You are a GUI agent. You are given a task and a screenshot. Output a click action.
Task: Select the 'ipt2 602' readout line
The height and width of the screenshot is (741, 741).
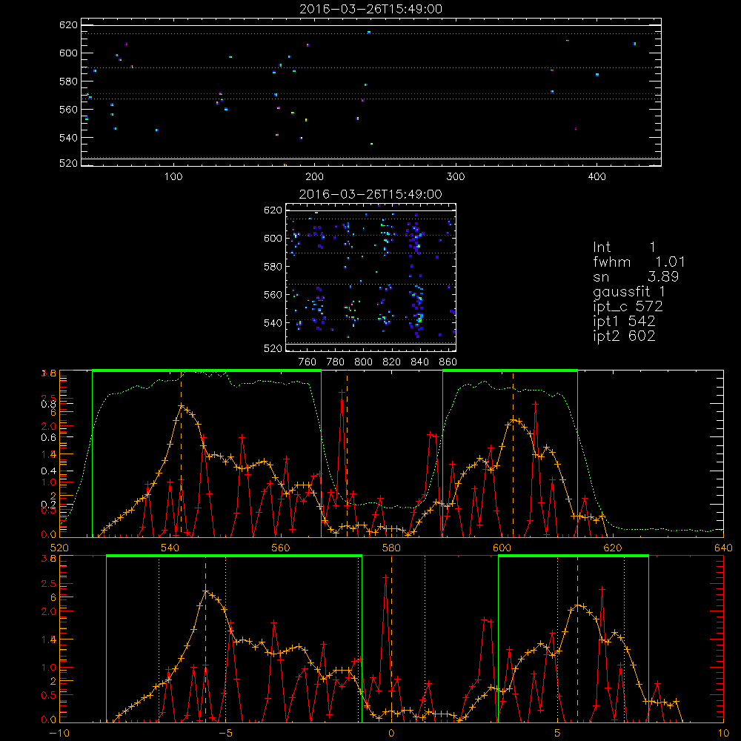click(x=624, y=336)
